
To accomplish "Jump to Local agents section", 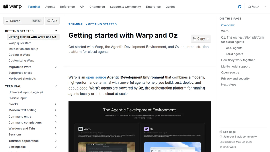I will [x=233, y=48].
